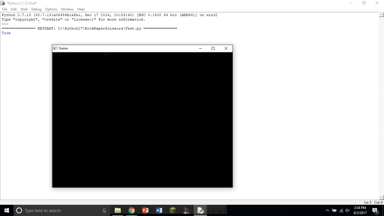Minimize the frame window
The height and width of the screenshot is (216, 384).
(x=200, y=48)
